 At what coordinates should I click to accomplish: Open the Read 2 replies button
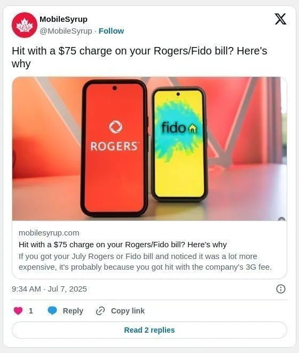coord(149,330)
